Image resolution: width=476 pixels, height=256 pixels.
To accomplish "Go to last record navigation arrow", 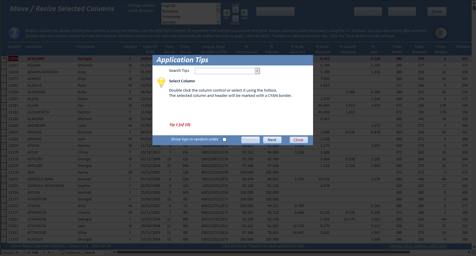I will click(49, 253).
